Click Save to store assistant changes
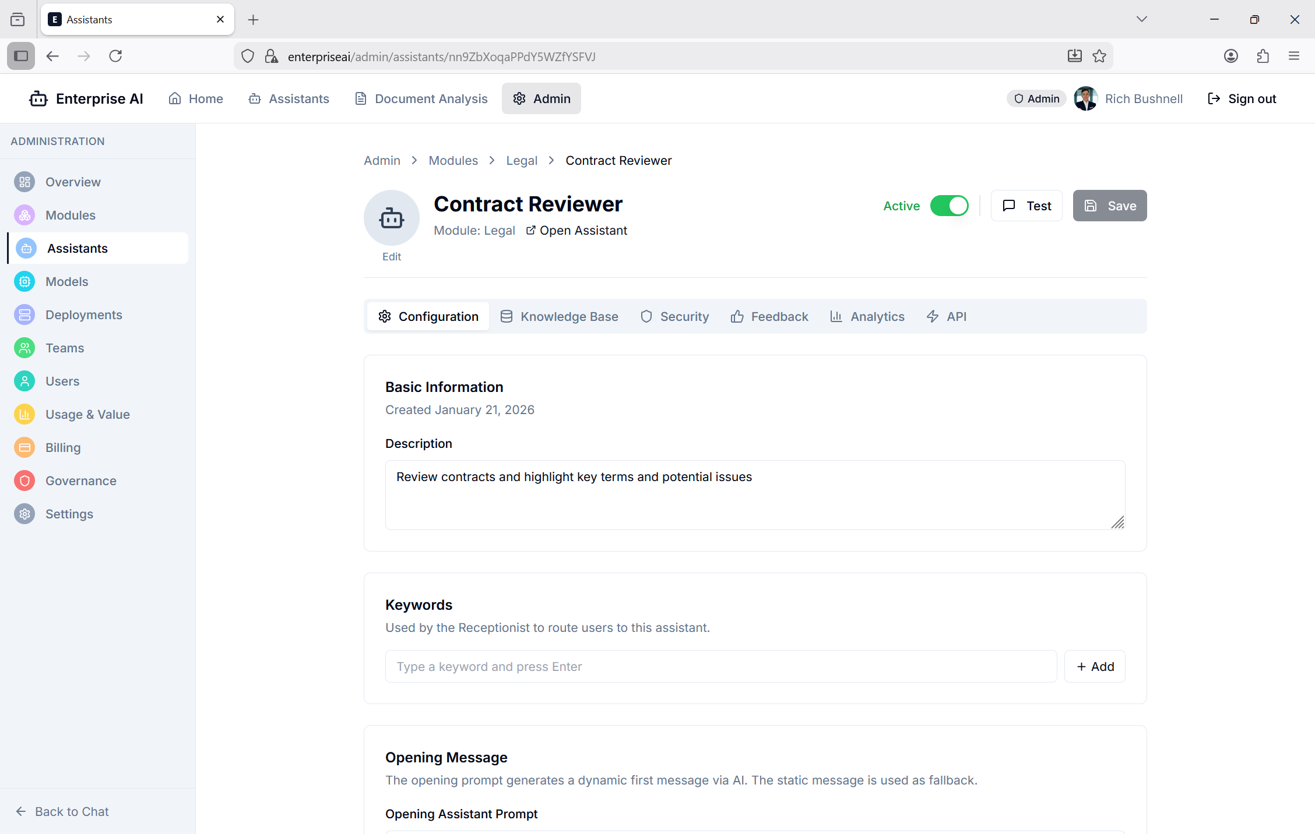The image size is (1315, 834). [1109, 206]
